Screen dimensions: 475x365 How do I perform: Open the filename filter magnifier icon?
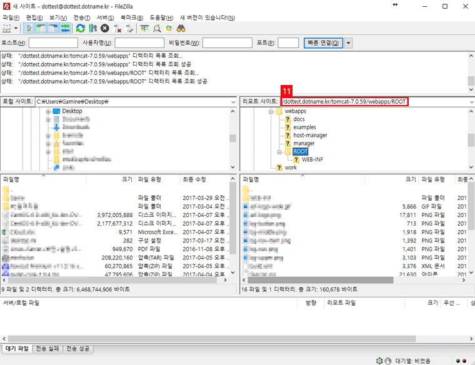pyautogui.click(x=156, y=28)
